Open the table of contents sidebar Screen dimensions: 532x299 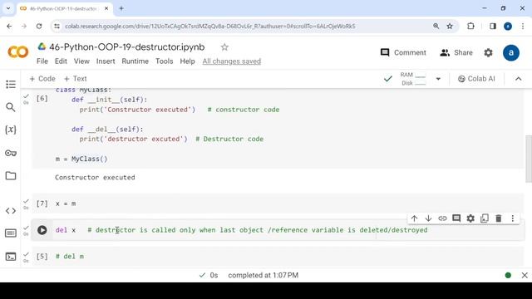[x=11, y=84]
